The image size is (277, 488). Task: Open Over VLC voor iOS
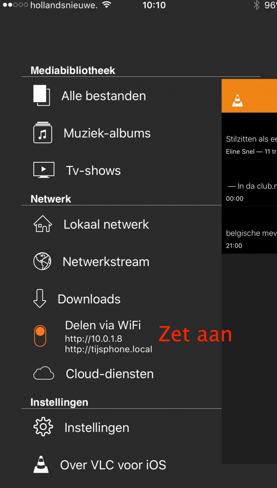tap(113, 465)
